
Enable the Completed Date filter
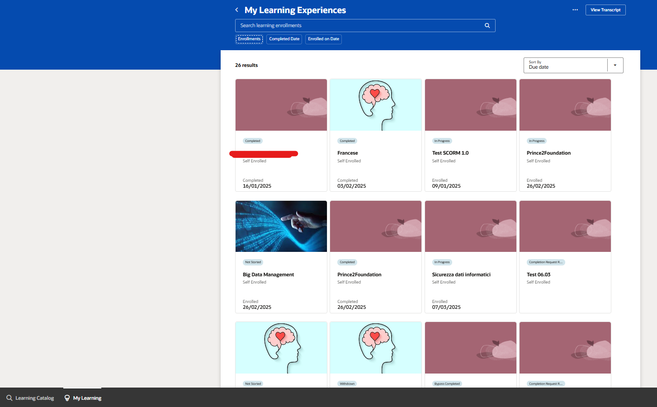point(284,39)
